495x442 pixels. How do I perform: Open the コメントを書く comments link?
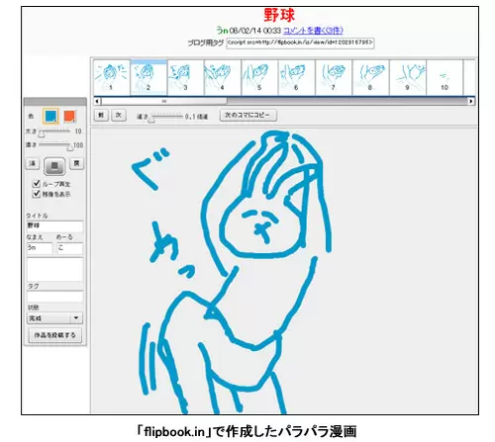click(313, 31)
